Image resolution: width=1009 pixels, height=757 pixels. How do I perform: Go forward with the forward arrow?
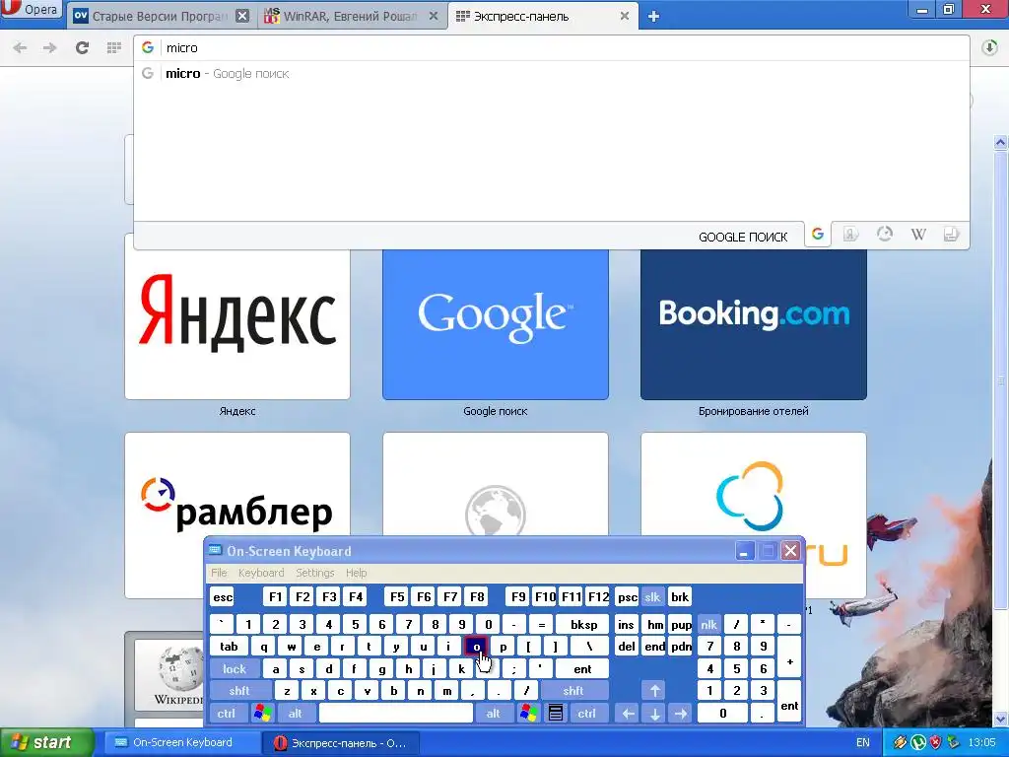coord(49,47)
